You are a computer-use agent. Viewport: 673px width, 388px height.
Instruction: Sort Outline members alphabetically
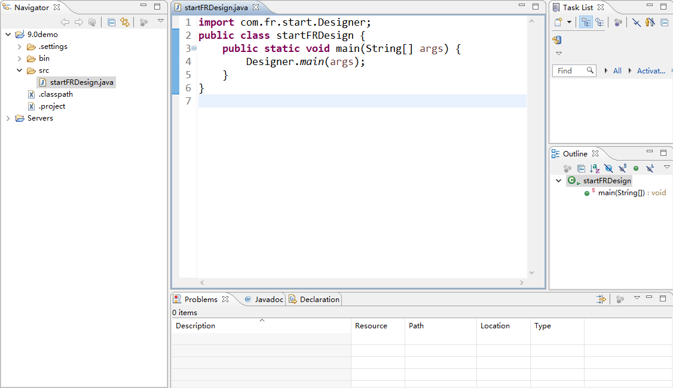pyautogui.click(x=594, y=168)
